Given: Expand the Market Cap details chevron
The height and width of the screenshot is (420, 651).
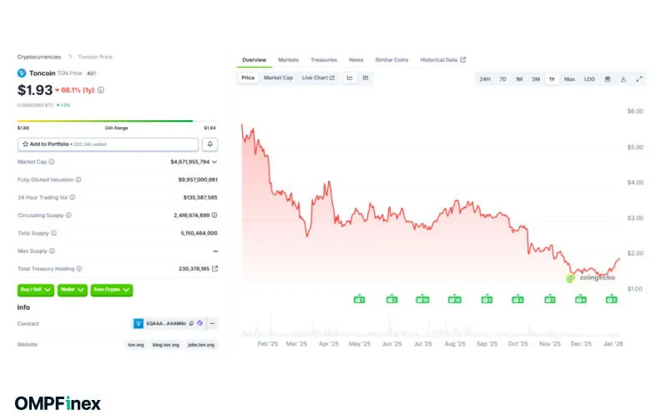Looking at the screenshot, I should [214, 162].
